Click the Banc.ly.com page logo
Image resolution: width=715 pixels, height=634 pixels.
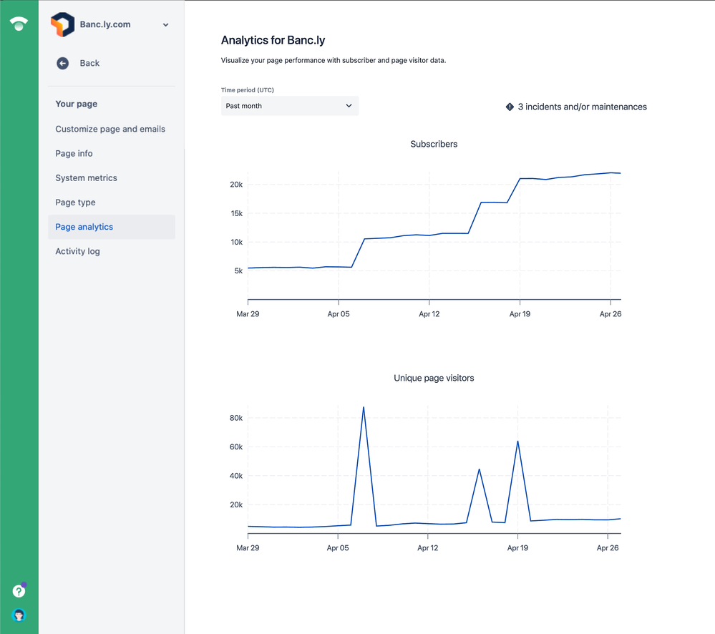tap(63, 24)
